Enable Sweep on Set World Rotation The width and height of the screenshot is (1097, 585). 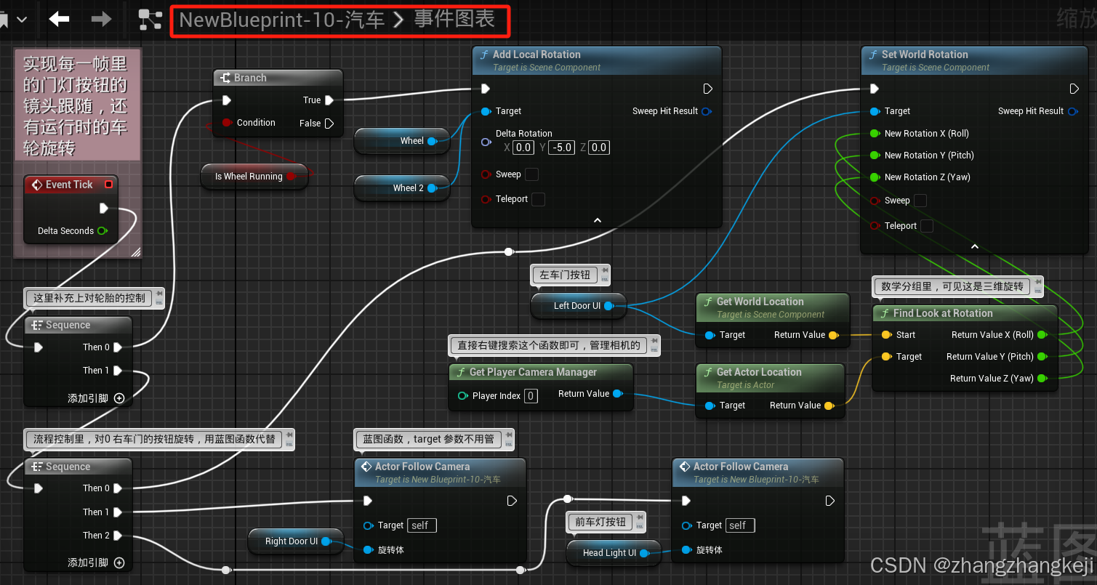point(920,201)
